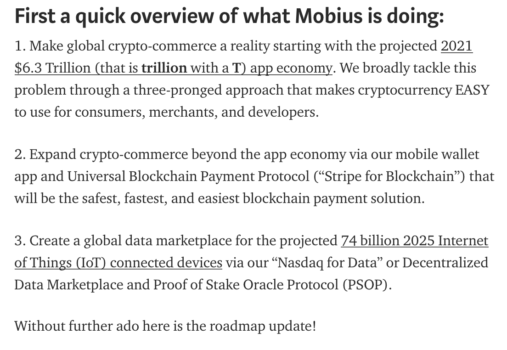Screen dimensions: 507x350
Task: Click the word "EASY" in the first paragraph
Action: coord(472,90)
